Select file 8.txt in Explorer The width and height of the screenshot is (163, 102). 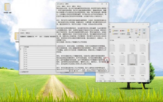point(122,60)
